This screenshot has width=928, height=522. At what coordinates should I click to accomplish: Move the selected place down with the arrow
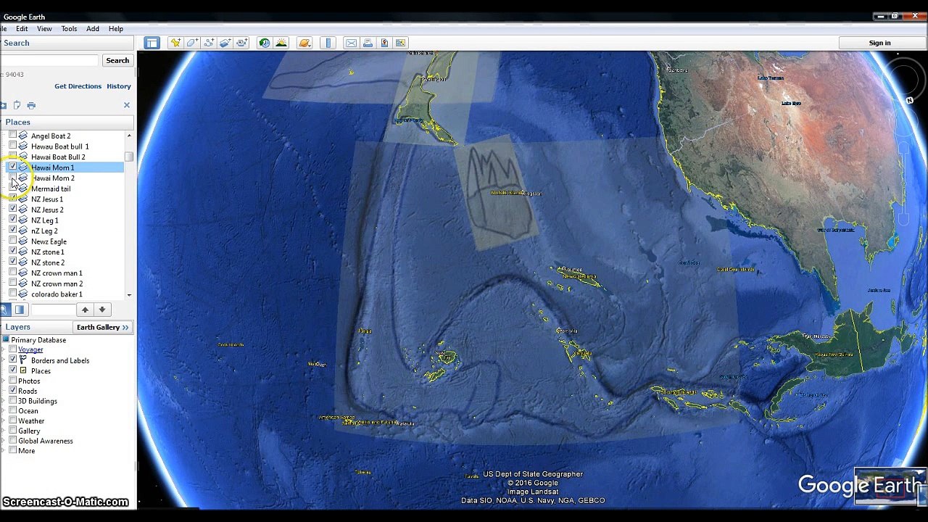(102, 310)
